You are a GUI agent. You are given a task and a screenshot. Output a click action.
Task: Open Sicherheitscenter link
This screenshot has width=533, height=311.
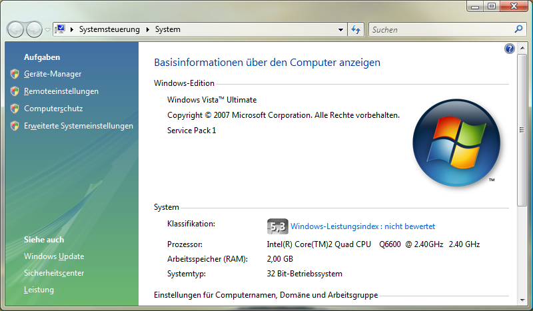click(x=54, y=273)
